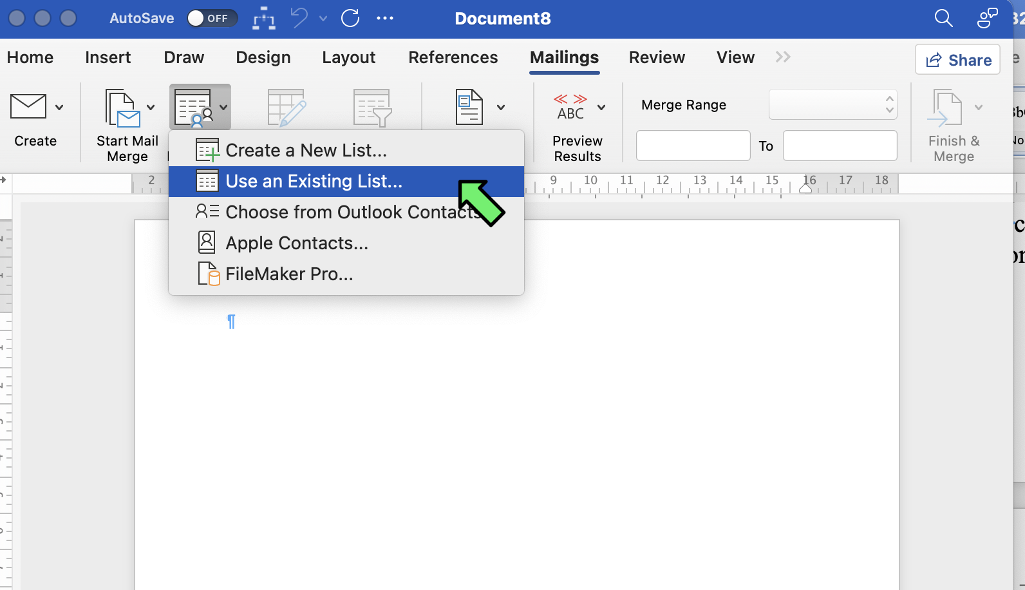
Task: Toggle the AutoSave switch
Action: (212, 18)
